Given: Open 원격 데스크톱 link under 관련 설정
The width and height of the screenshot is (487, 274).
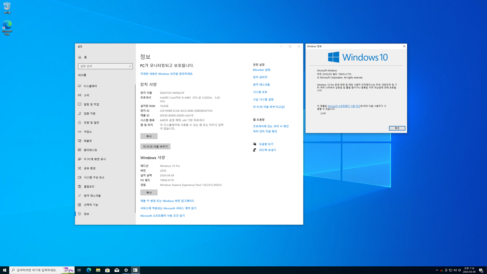Looking at the screenshot, I should [x=261, y=85].
